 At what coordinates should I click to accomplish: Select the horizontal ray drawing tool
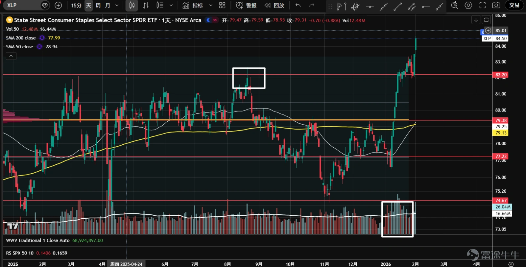pyautogui.click(x=426, y=6)
